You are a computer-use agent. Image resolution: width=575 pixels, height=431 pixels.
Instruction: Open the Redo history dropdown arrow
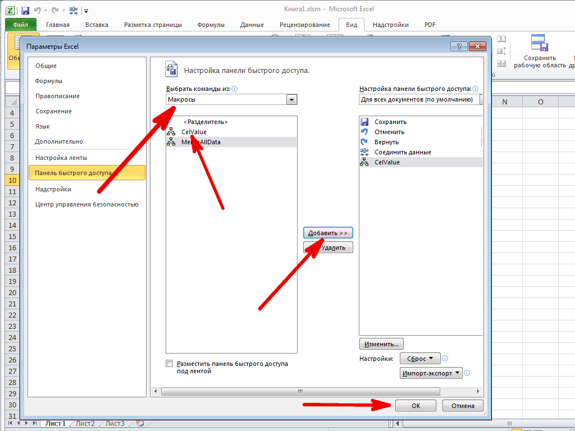click(63, 11)
